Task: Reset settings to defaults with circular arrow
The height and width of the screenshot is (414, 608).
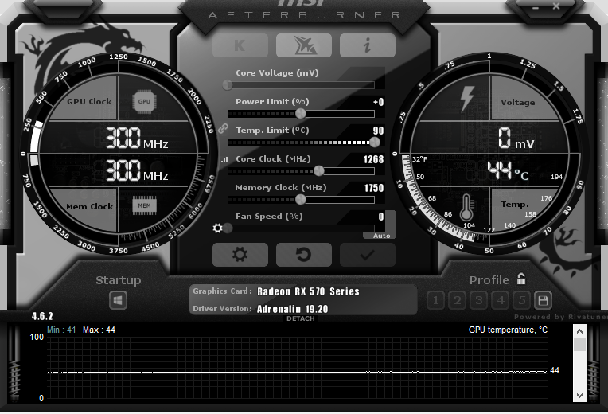Action: pos(303,255)
